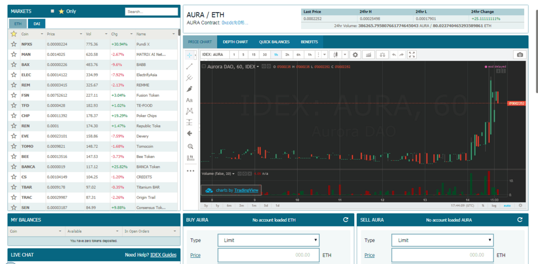
Task: Open the TradingView link
Action: coord(246,190)
